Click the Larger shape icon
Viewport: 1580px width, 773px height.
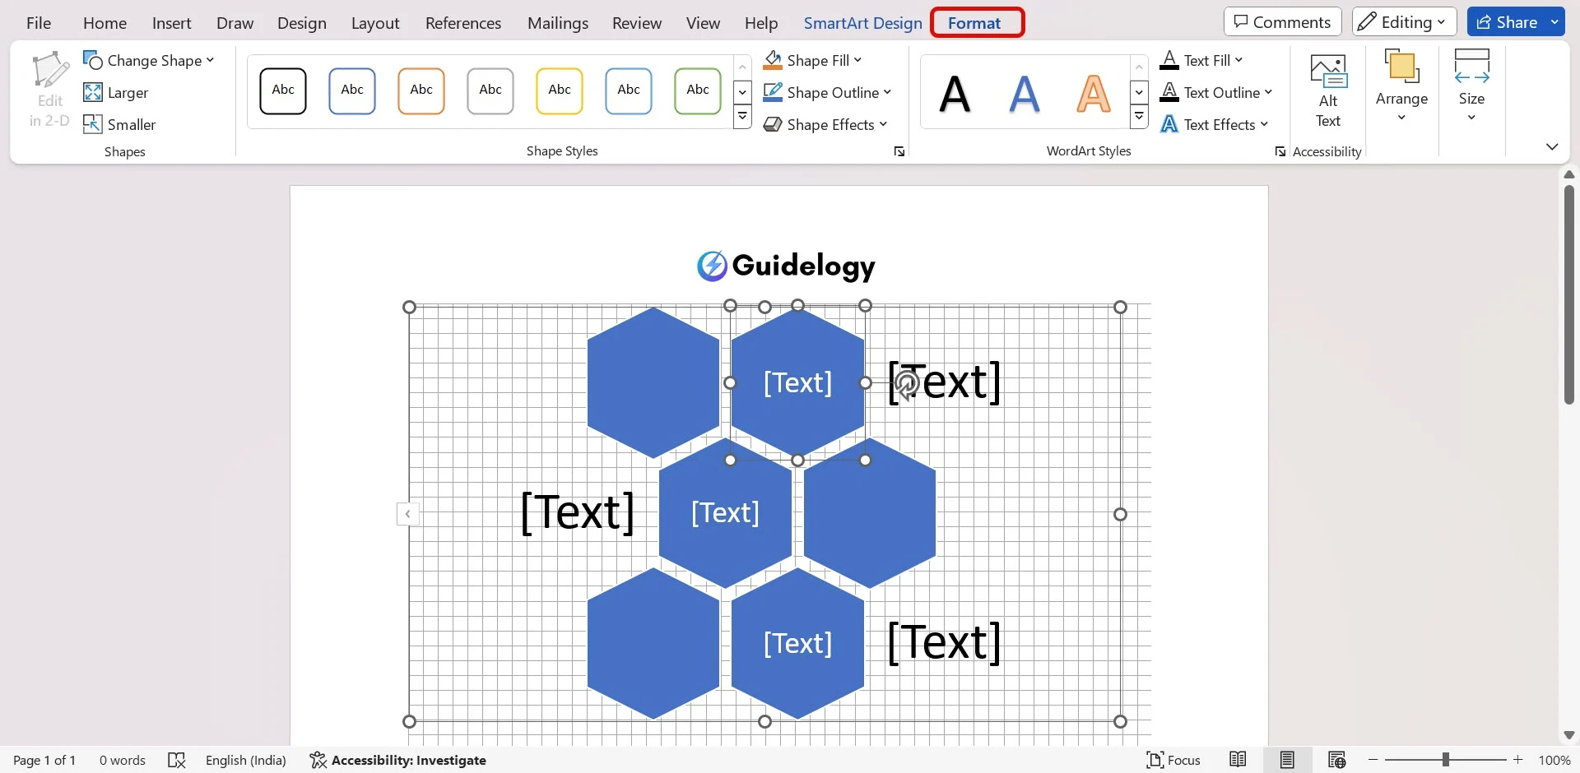[93, 92]
